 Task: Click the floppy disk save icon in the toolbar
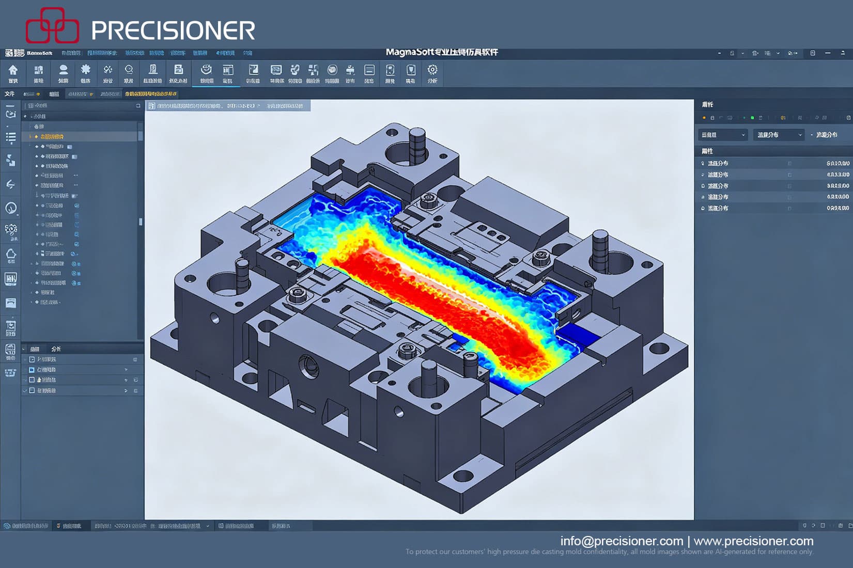point(178,70)
